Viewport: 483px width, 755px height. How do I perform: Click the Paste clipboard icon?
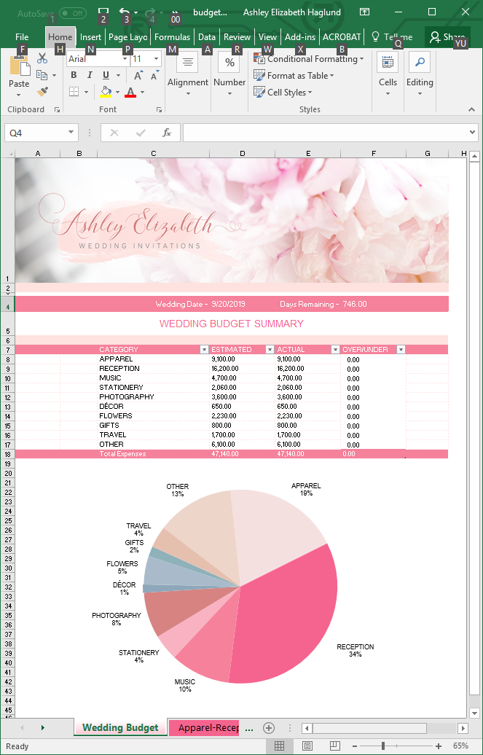pos(19,66)
